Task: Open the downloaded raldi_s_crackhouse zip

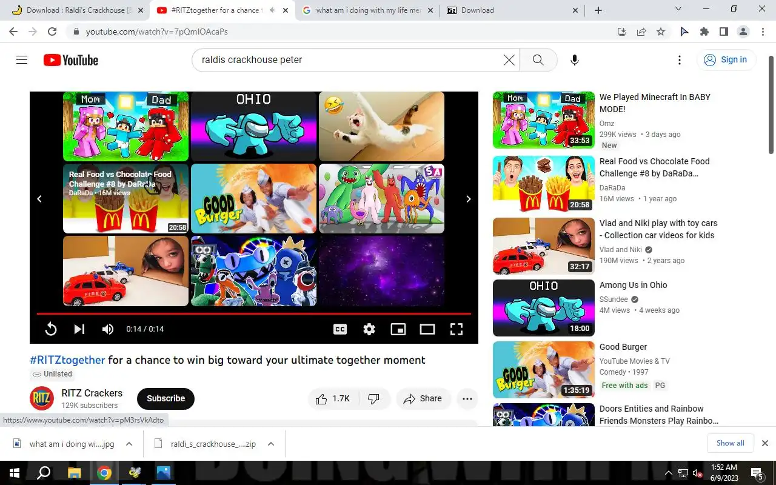Action: (x=206, y=444)
